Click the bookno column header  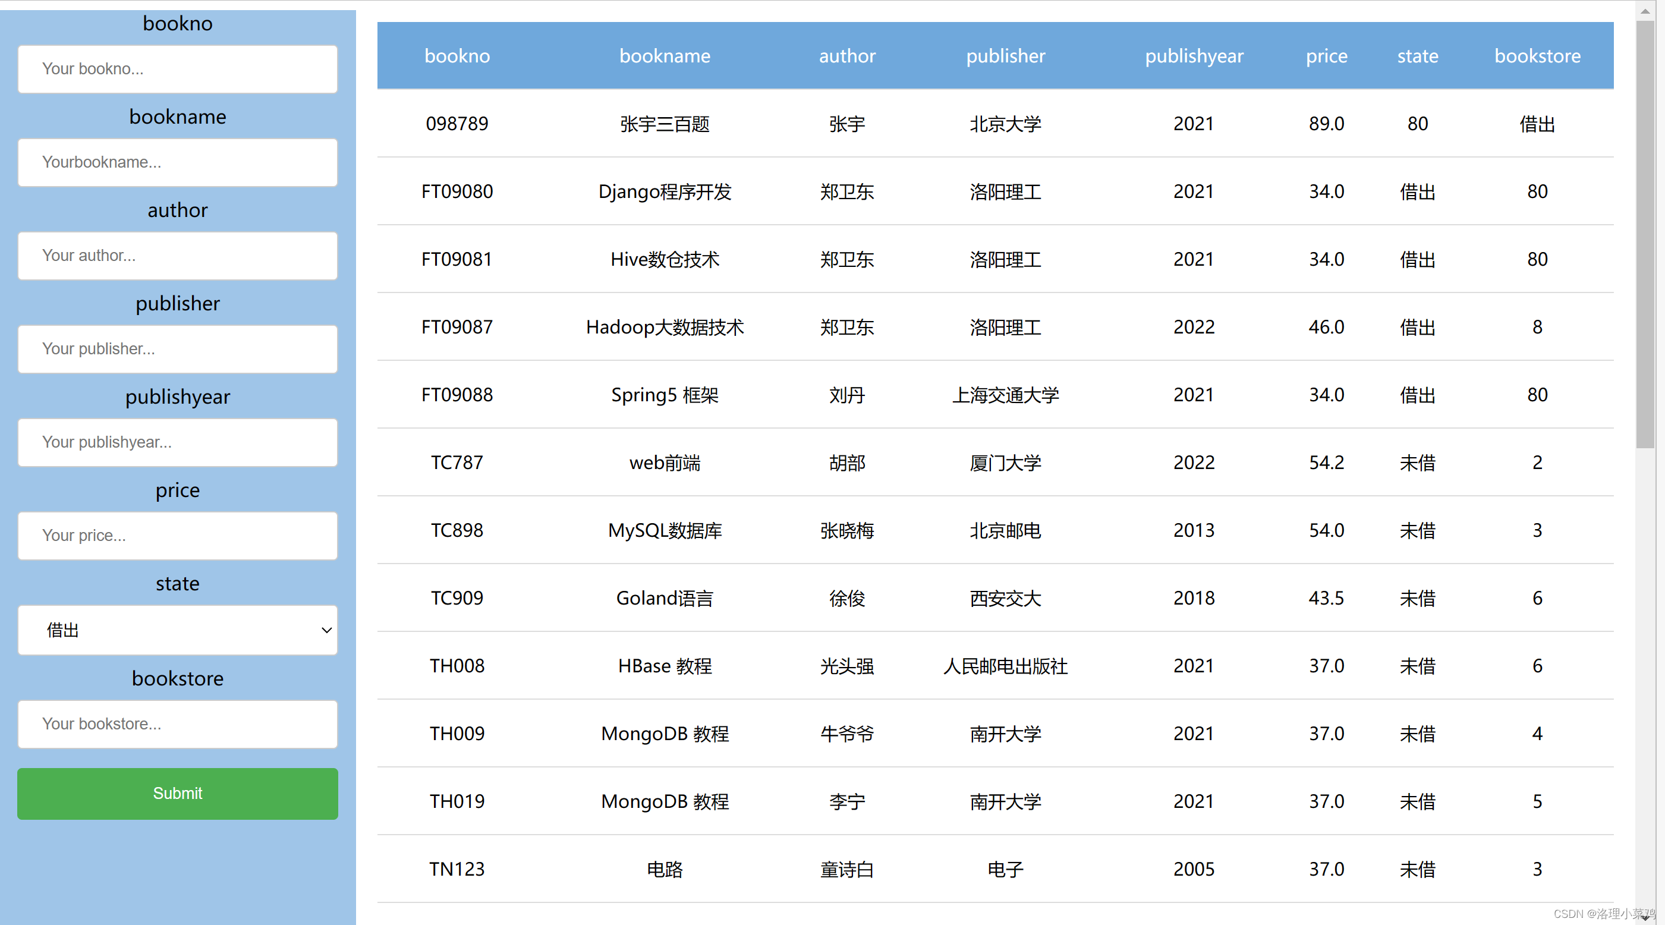pos(457,56)
